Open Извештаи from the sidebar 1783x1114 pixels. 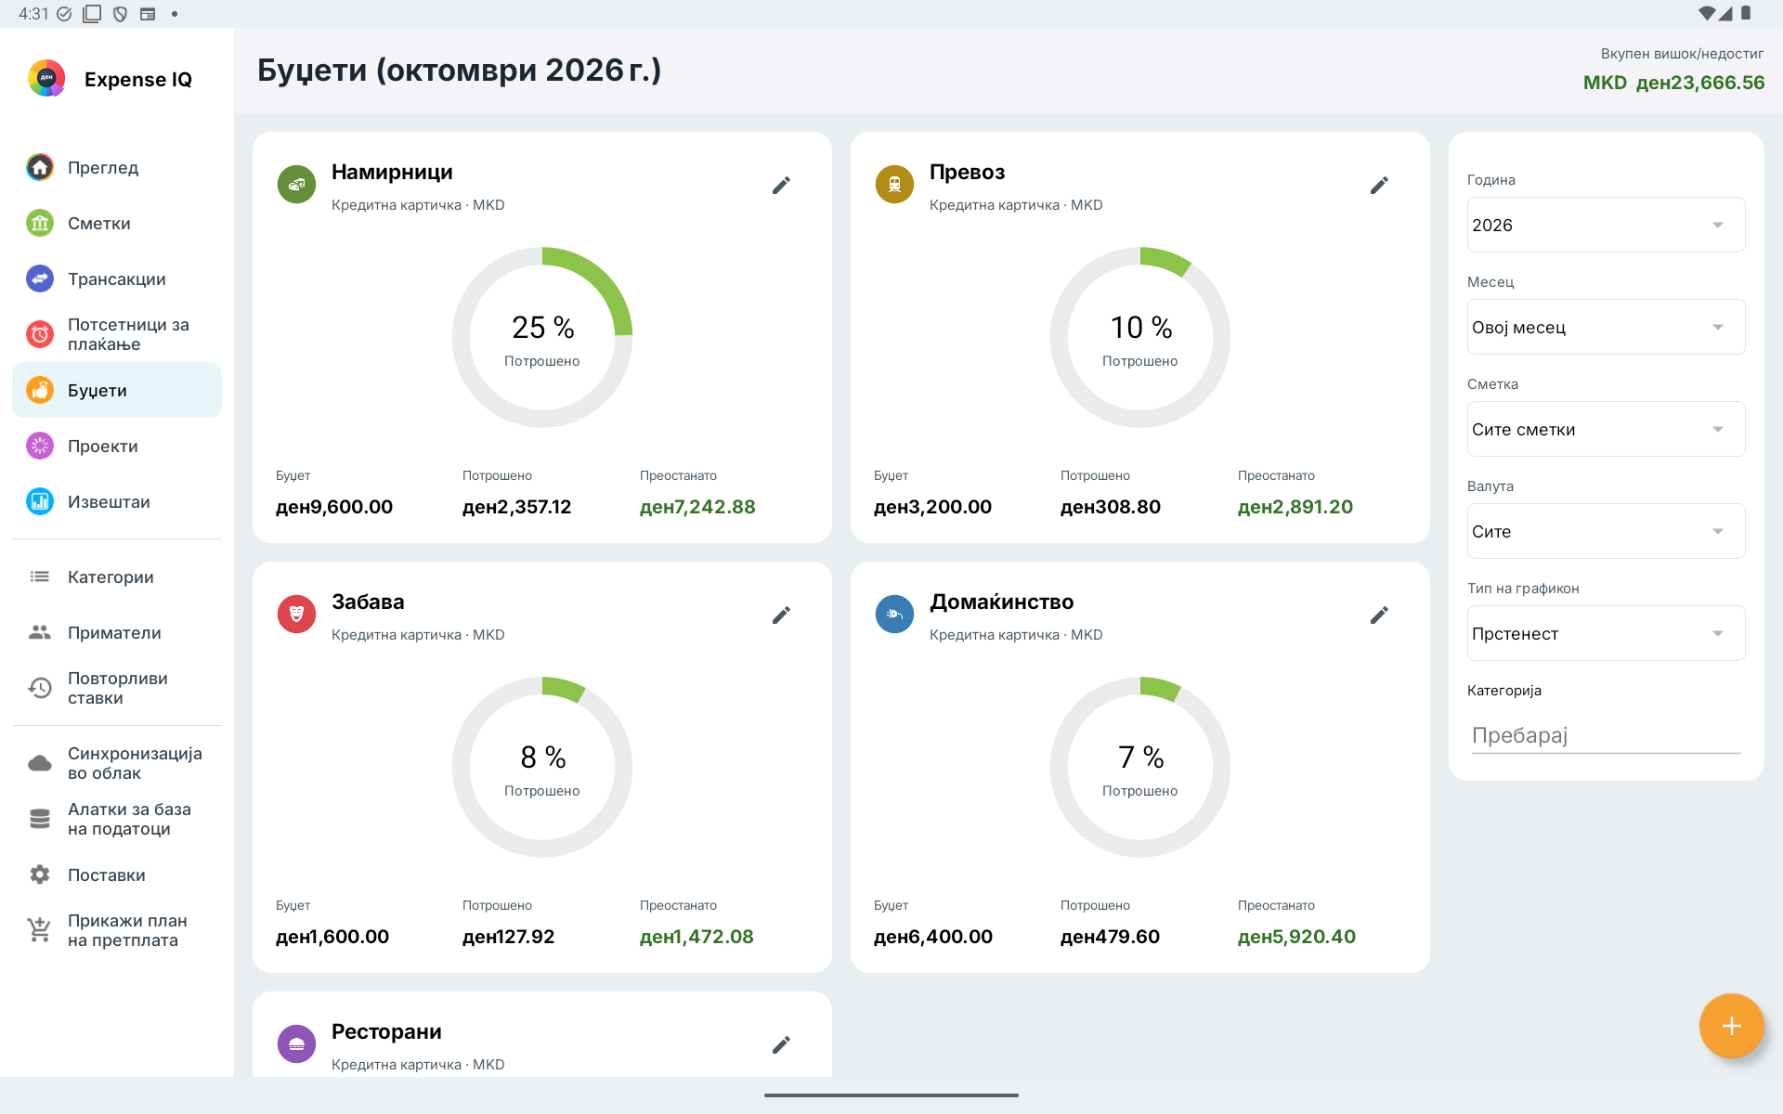117,501
